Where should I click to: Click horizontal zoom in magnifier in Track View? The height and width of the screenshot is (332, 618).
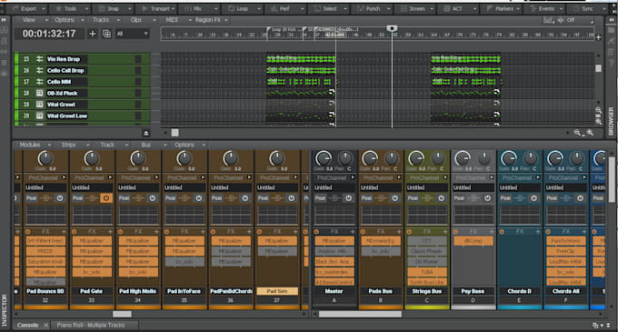(590, 133)
